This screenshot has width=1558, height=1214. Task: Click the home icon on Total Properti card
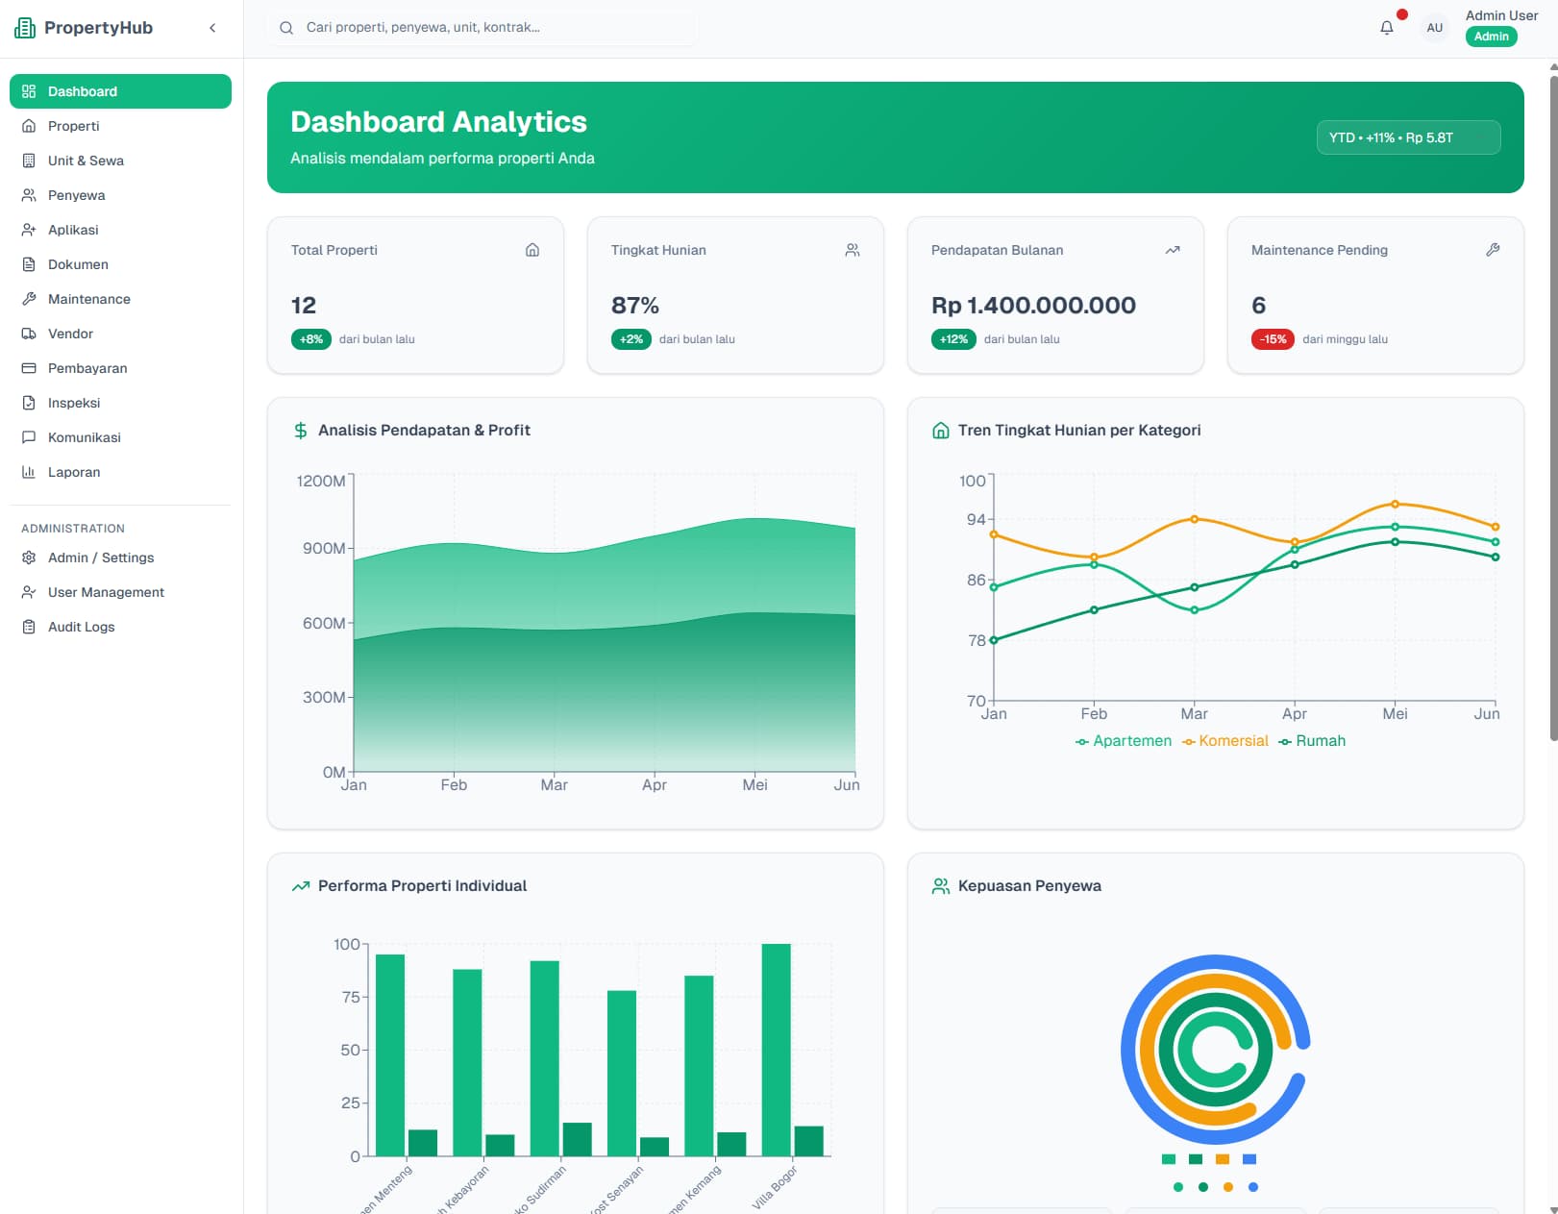click(532, 250)
